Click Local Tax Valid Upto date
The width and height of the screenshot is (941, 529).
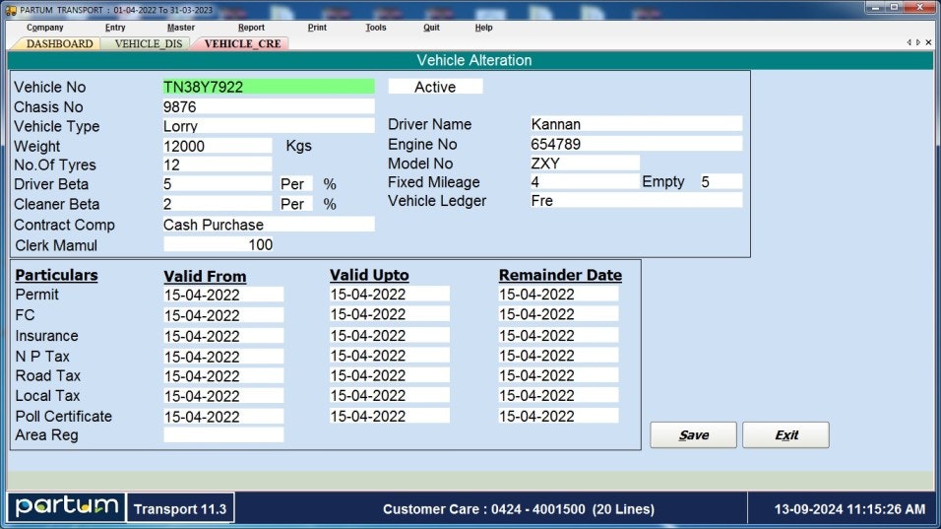pyautogui.click(x=390, y=395)
